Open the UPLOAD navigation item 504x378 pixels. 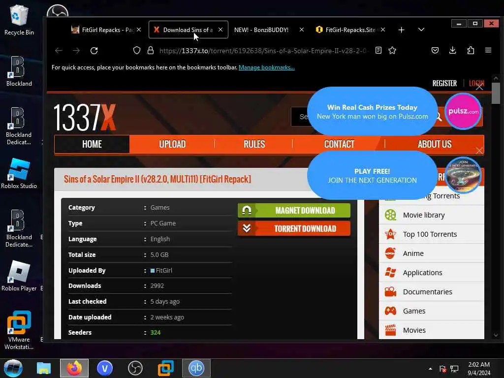point(172,144)
